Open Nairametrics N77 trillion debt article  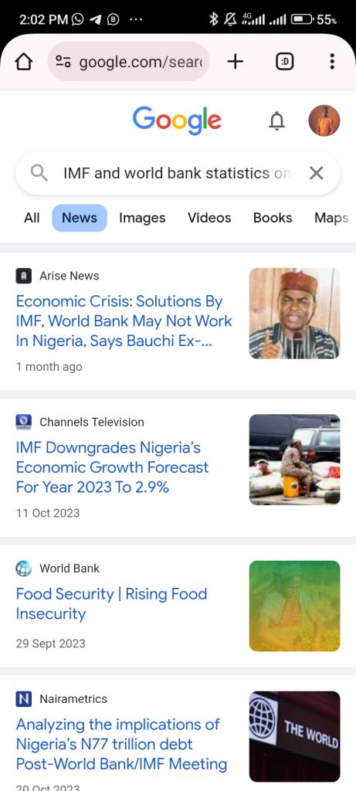tap(121, 744)
